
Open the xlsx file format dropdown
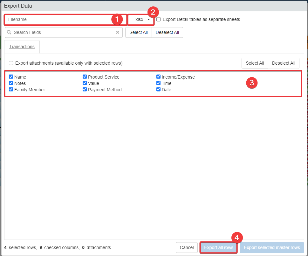click(x=142, y=20)
